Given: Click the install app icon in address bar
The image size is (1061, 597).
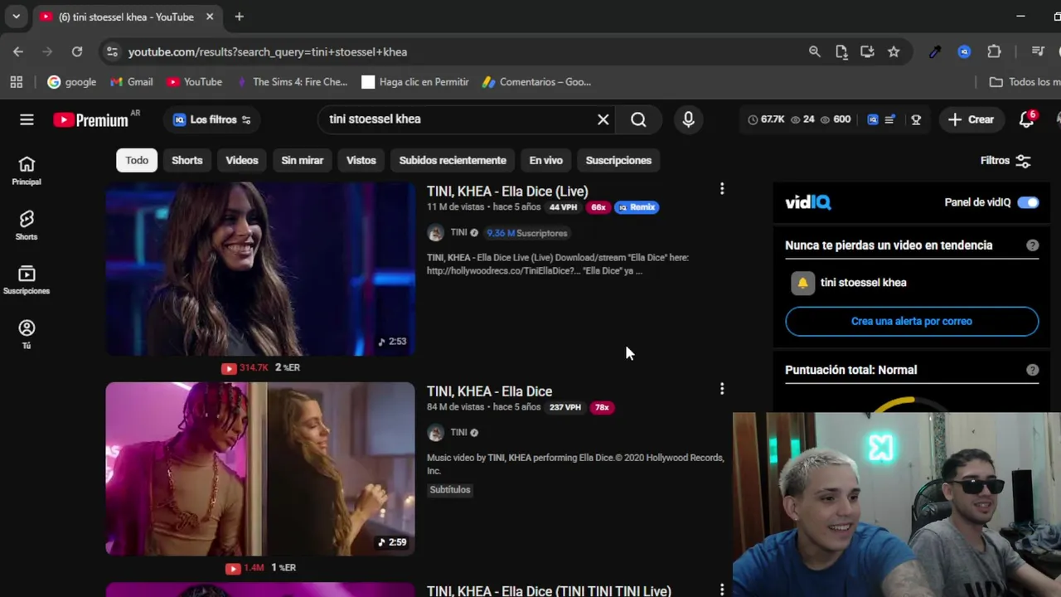Looking at the screenshot, I should [x=867, y=51].
